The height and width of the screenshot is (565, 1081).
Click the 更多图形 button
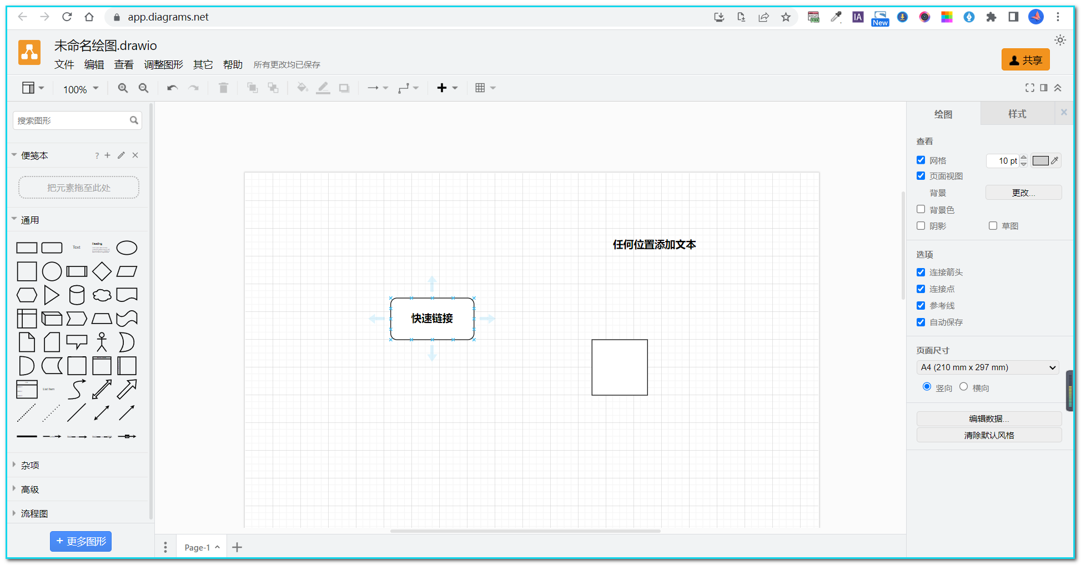pos(81,541)
